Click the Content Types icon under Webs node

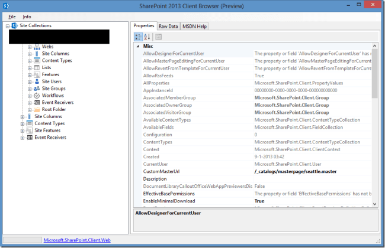(37, 60)
